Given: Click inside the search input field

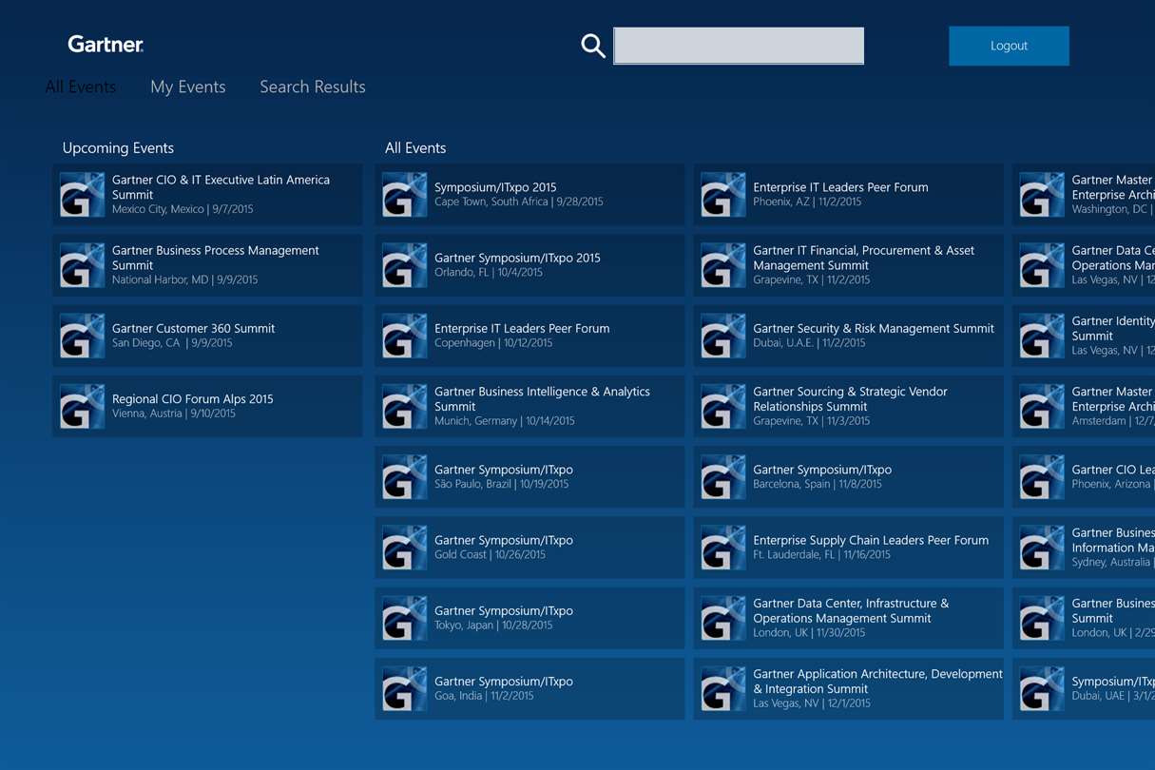Looking at the screenshot, I should 739,46.
